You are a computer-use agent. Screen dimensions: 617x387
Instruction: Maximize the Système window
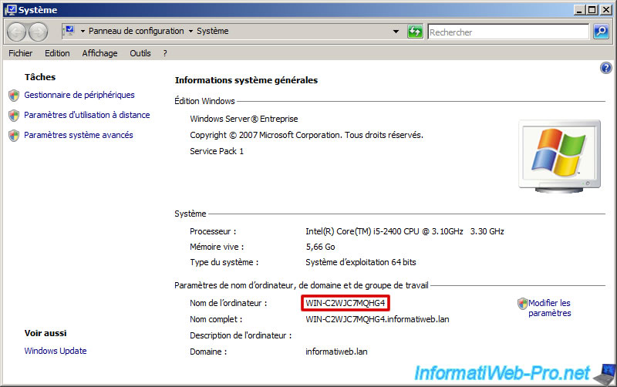point(592,10)
